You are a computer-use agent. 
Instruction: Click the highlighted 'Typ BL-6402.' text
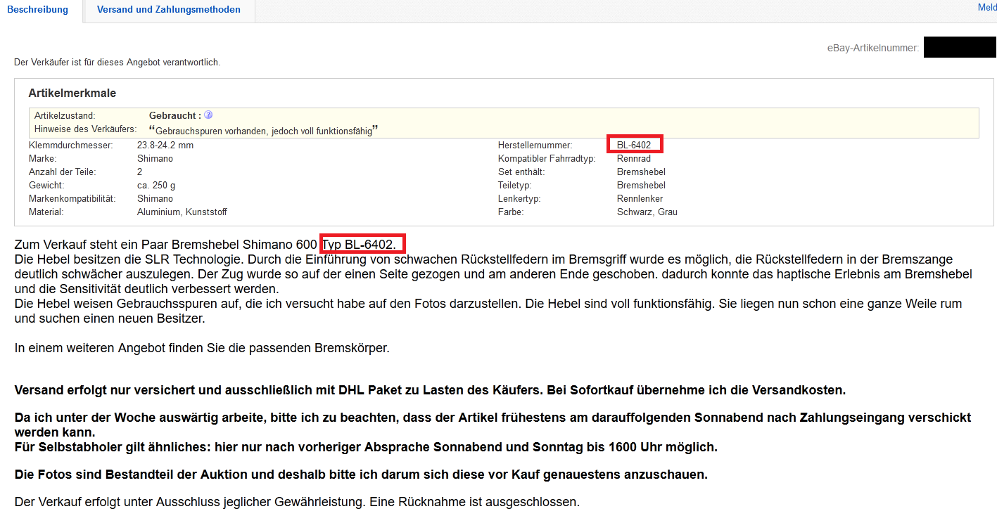click(363, 245)
